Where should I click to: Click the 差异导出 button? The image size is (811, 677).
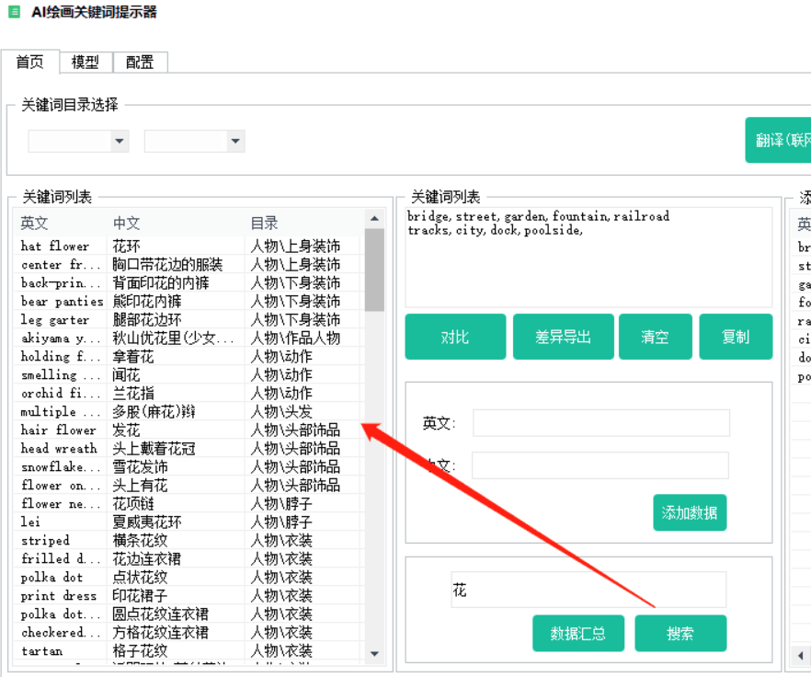563,337
